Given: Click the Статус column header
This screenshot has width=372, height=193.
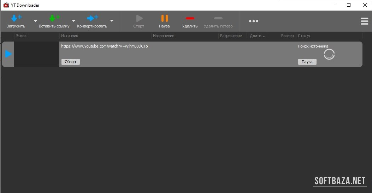Looking at the screenshot, I should point(304,36).
